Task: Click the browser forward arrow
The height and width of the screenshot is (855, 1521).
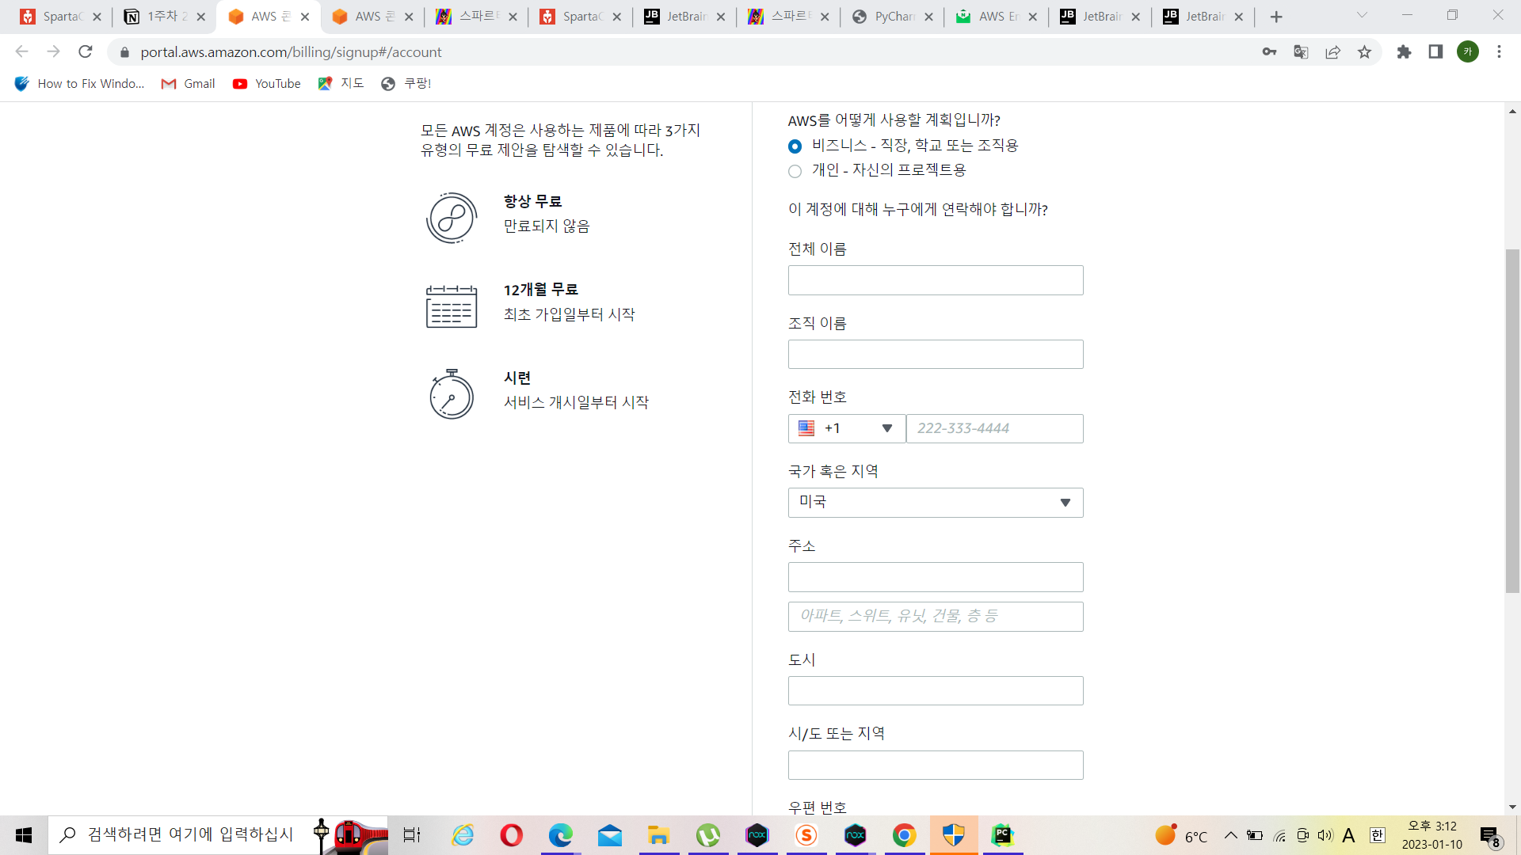Action: coord(53,51)
